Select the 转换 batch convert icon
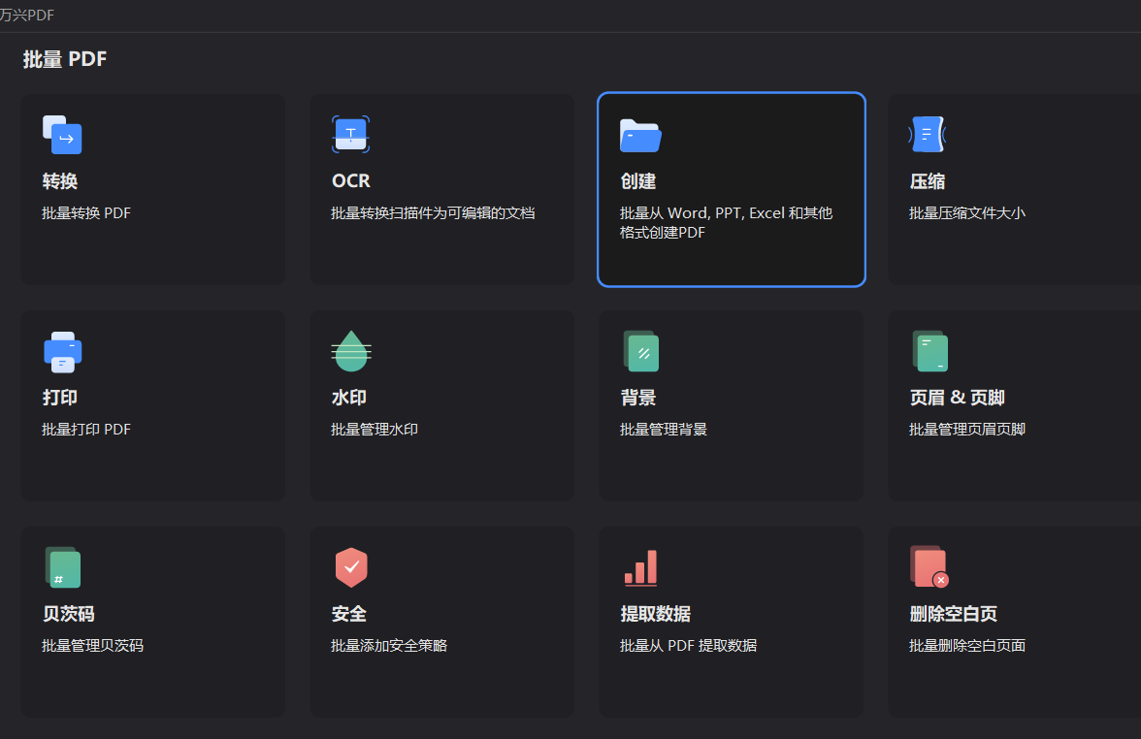Image resolution: width=1141 pixels, height=739 pixels. tap(62, 134)
